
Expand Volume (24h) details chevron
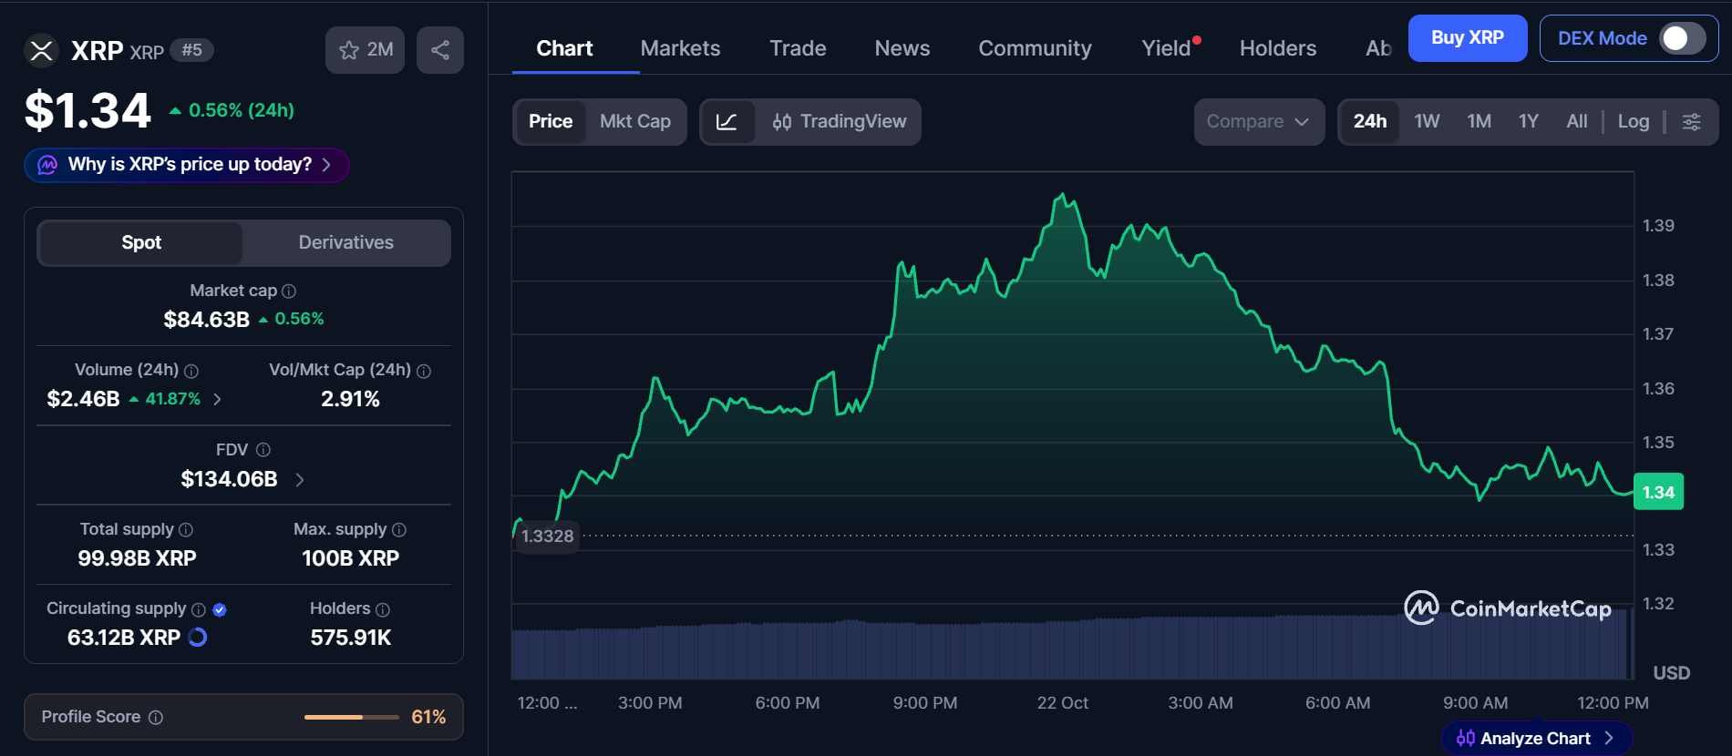point(217,399)
